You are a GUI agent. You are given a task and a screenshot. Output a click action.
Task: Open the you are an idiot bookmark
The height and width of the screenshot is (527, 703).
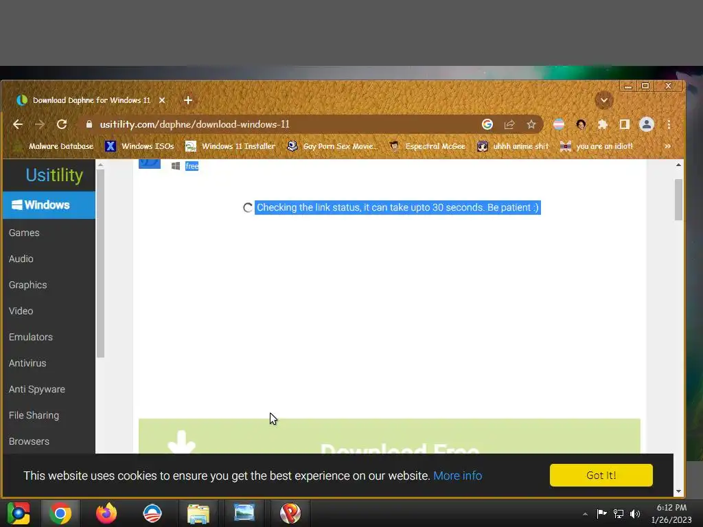click(x=597, y=146)
